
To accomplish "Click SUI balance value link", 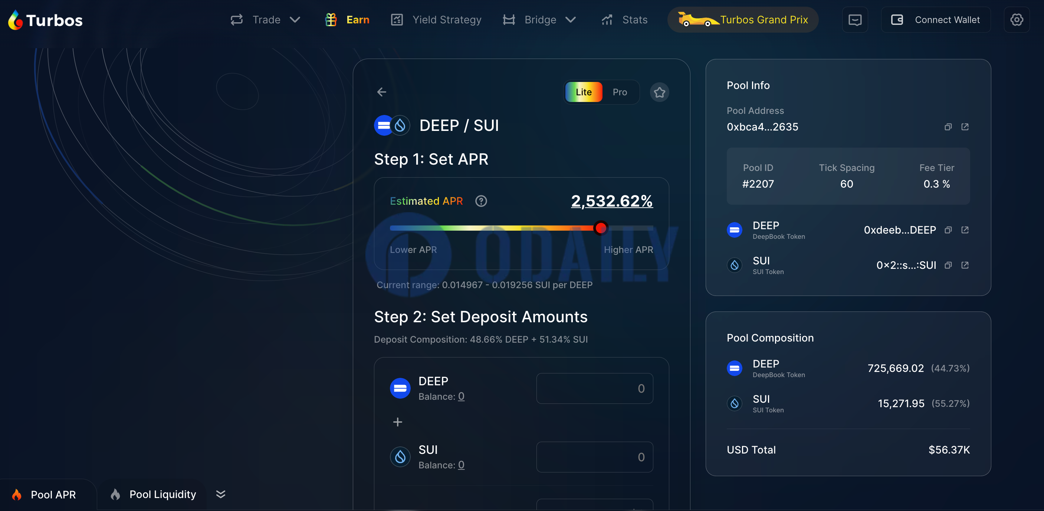I will click(461, 465).
